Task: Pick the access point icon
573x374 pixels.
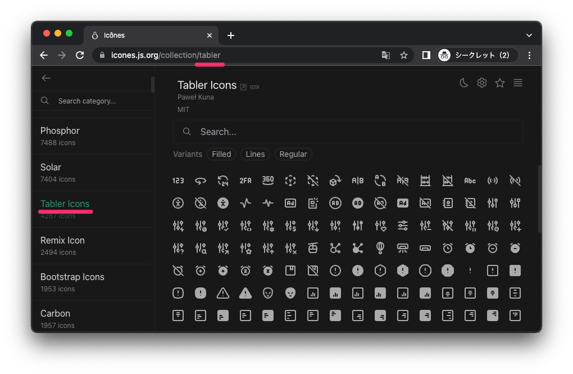Action: point(493,181)
